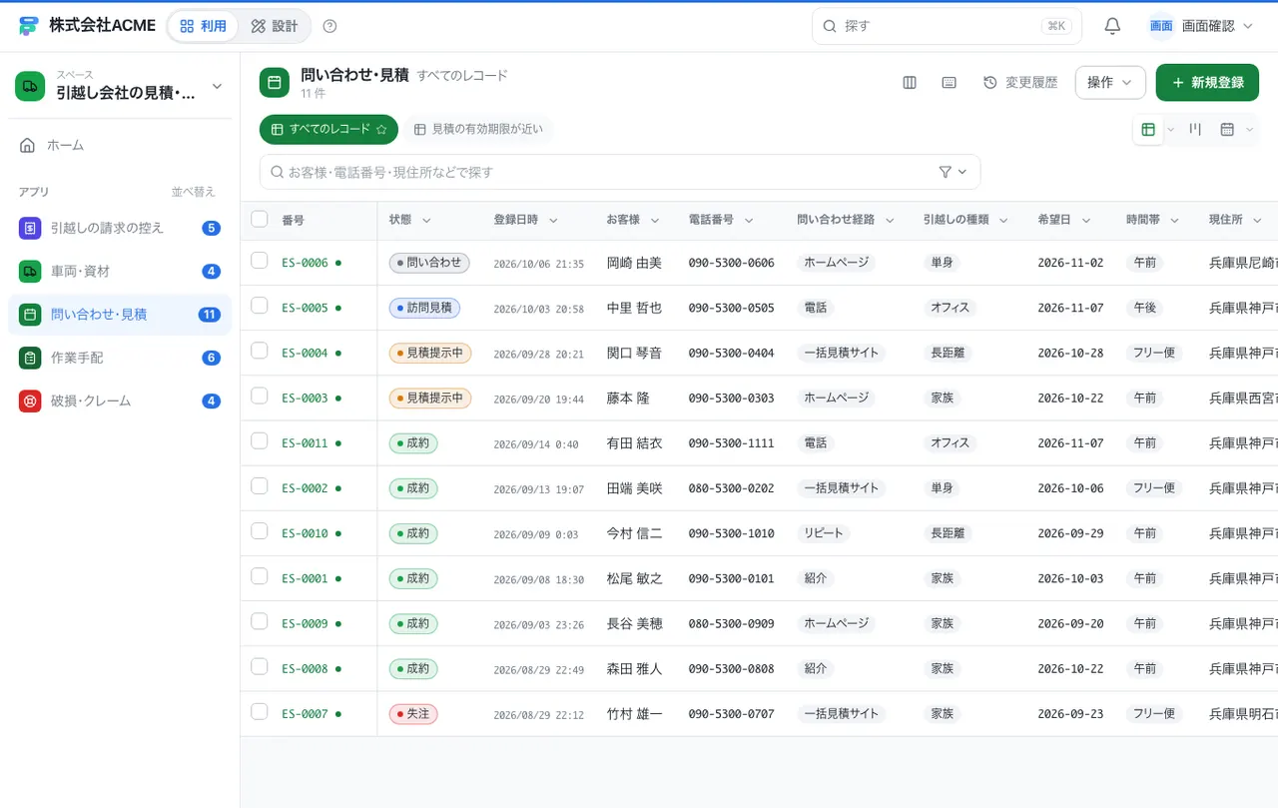Switch to the kanban board view icon
Image resolution: width=1278 pixels, height=808 pixels.
click(1195, 130)
